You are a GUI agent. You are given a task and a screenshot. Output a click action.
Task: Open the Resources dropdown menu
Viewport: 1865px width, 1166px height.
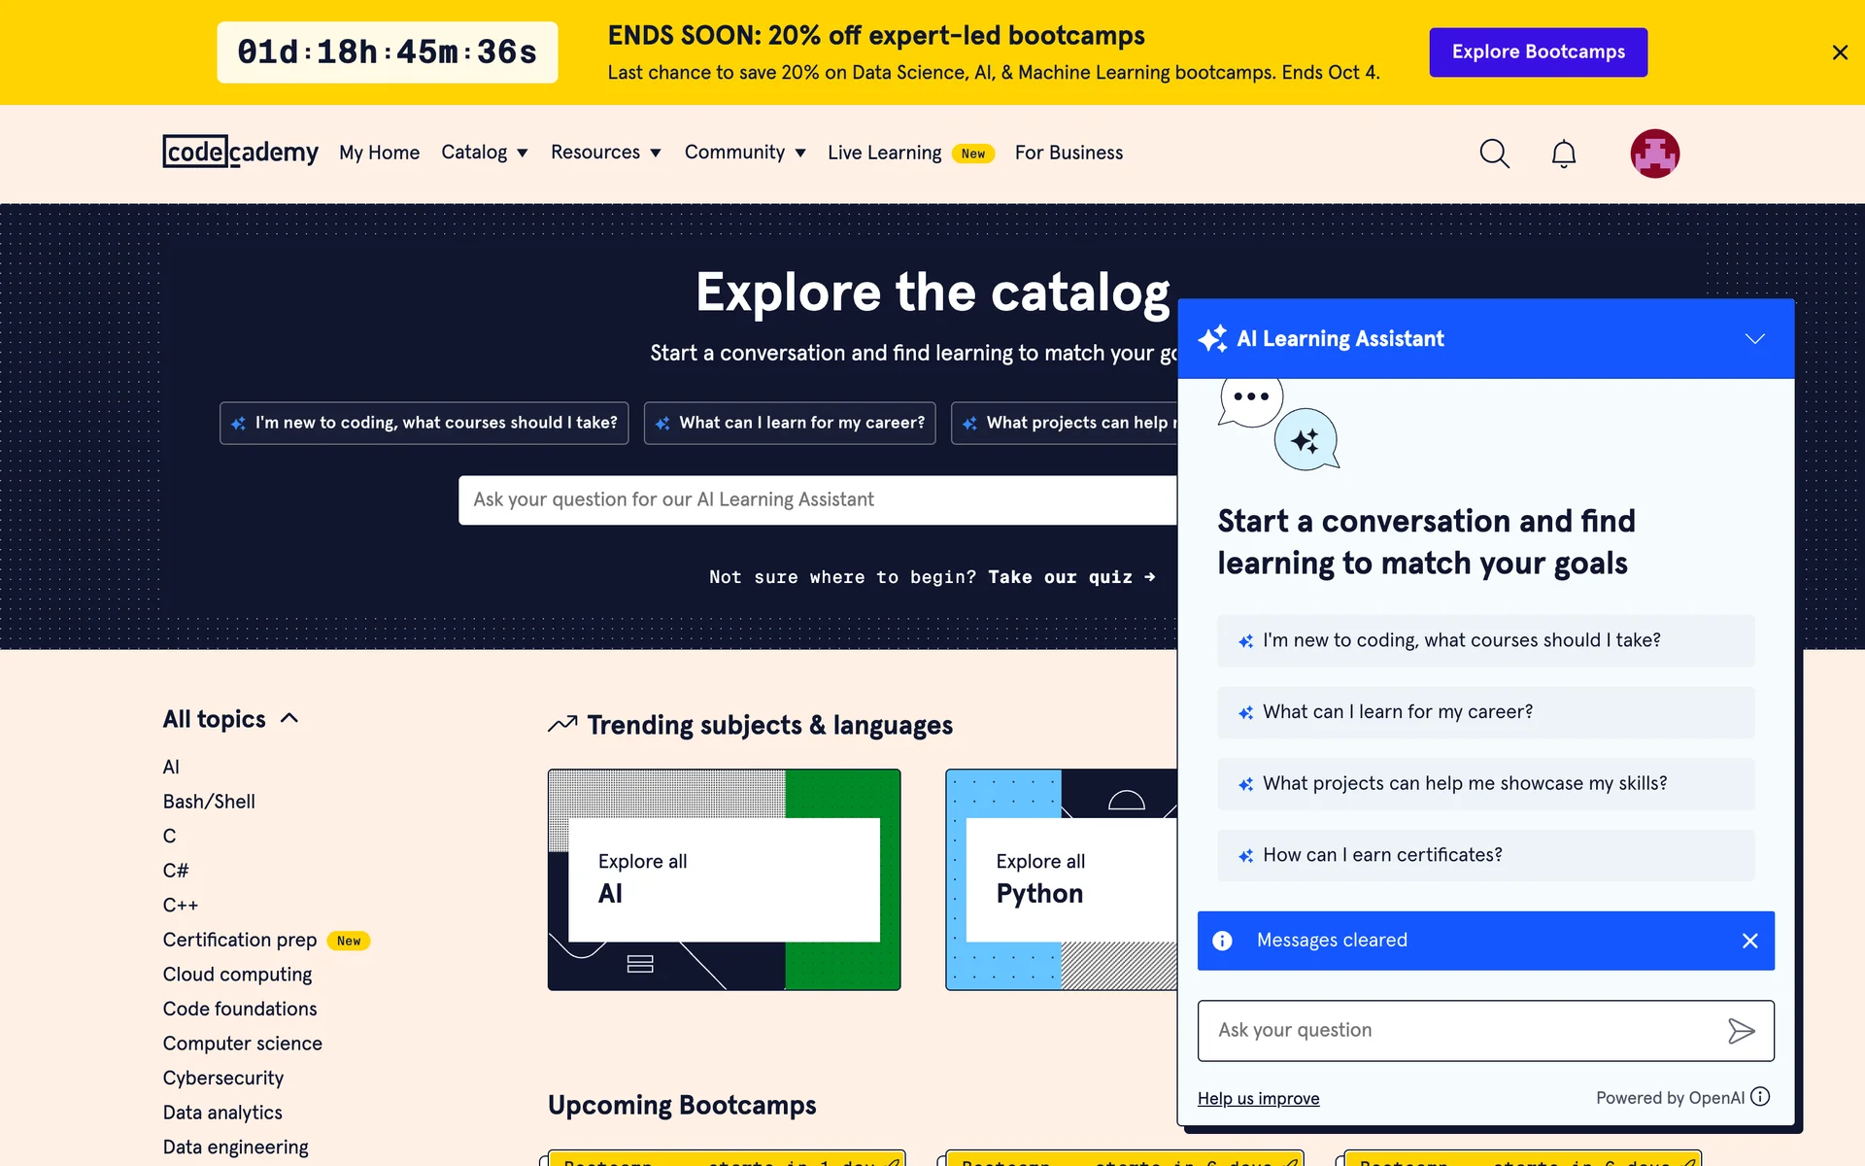coord(605,153)
